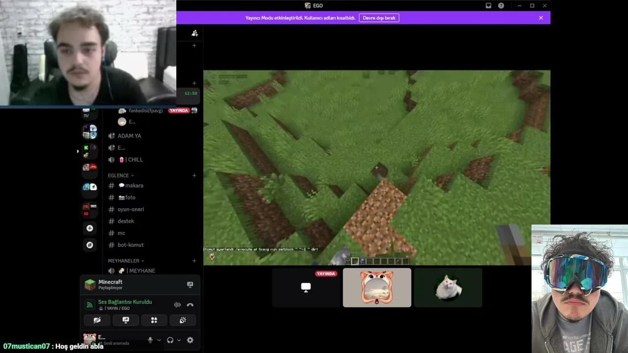Open the headphone output options arrow
Image resolution: width=628 pixels, height=353 pixels.
179,340
